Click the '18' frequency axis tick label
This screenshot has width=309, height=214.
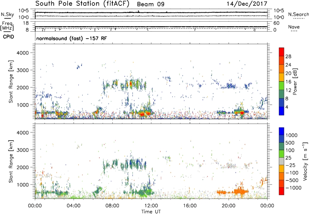(25, 23)
